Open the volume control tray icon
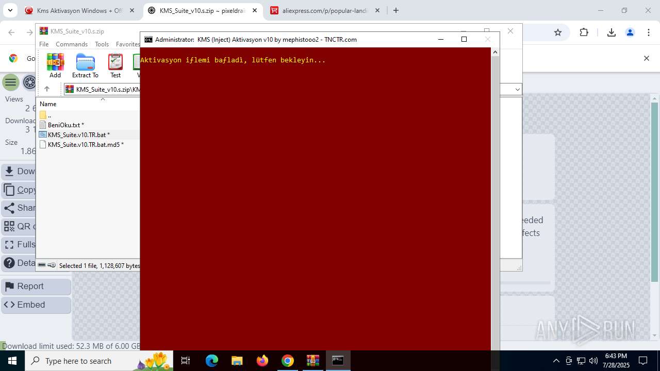The height and width of the screenshot is (371, 660). coord(593,361)
